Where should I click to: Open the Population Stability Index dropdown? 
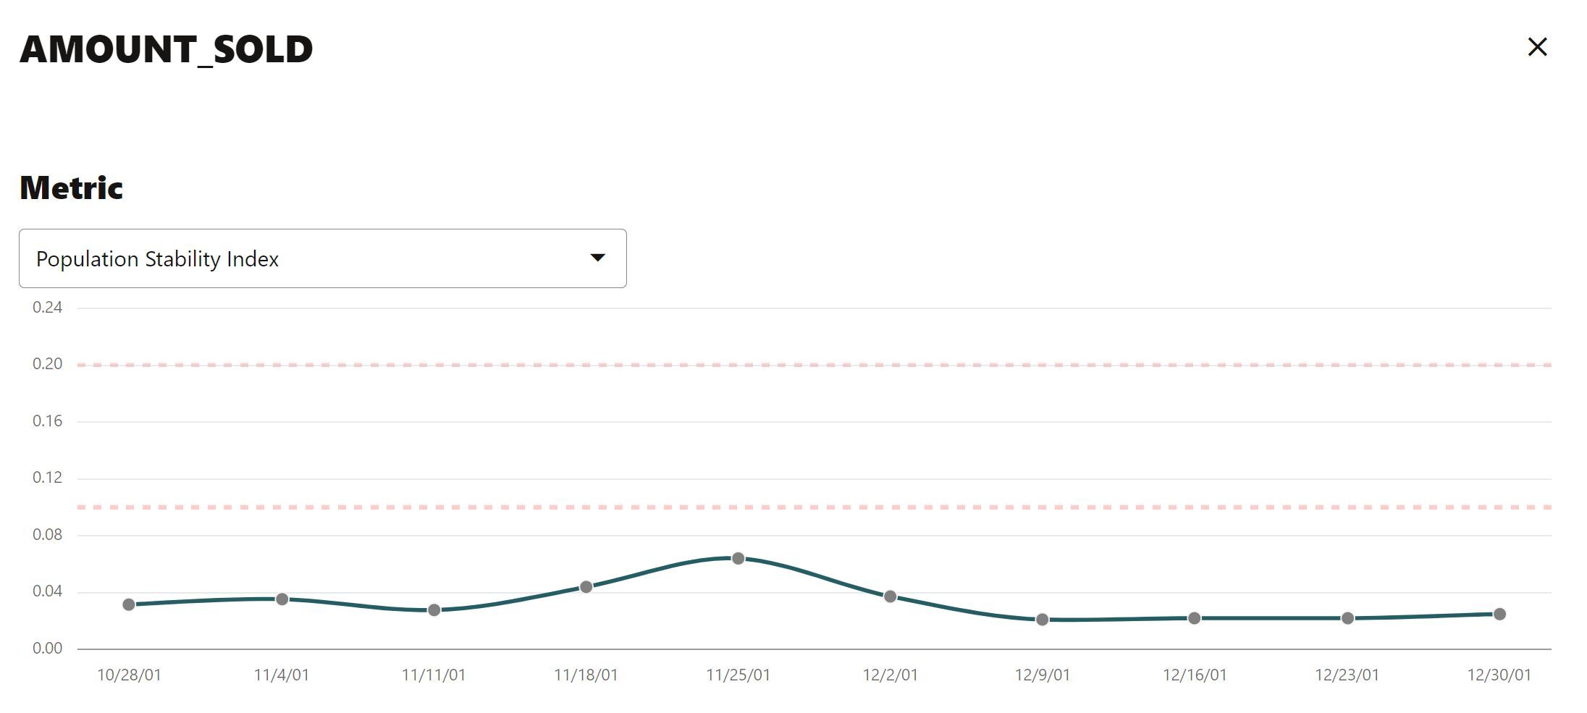click(322, 258)
